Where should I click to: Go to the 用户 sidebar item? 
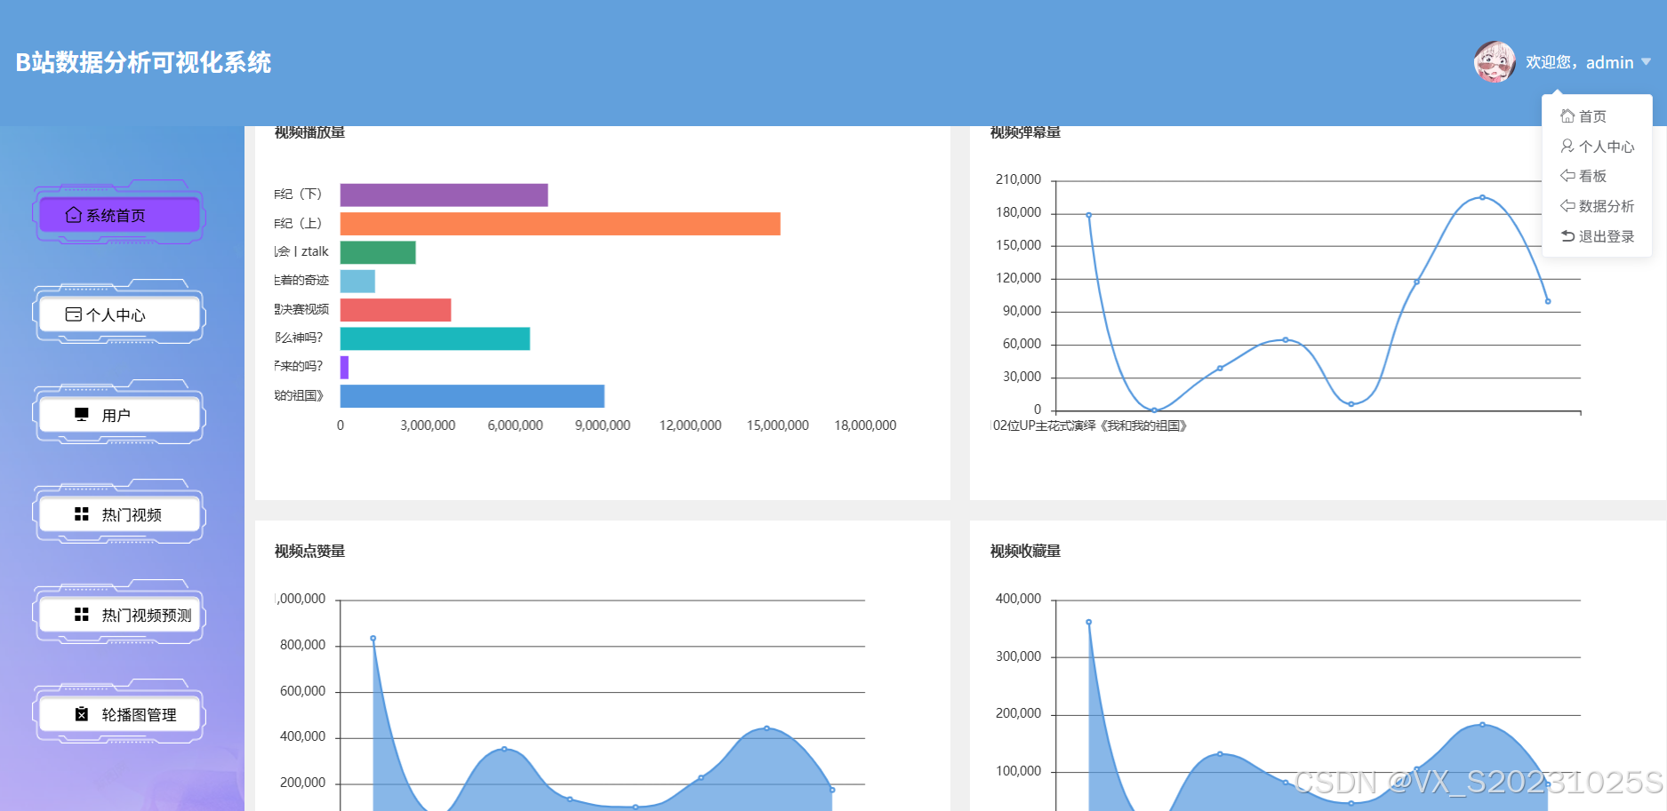120,415
